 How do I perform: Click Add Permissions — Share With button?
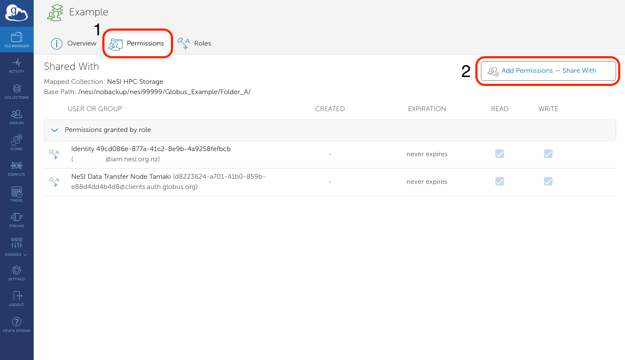click(548, 71)
